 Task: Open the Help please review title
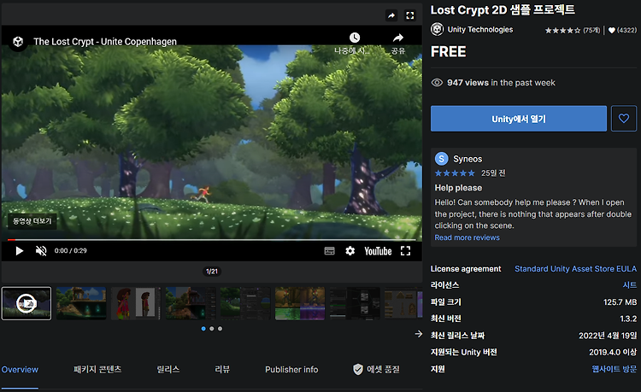point(458,188)
